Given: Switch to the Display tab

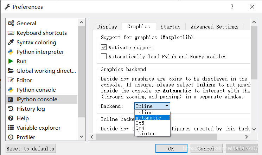Looking at the screenshot, I should pos(107,27).
